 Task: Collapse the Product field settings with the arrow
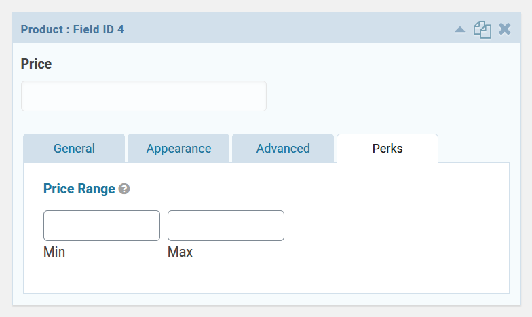coord(460,30)
